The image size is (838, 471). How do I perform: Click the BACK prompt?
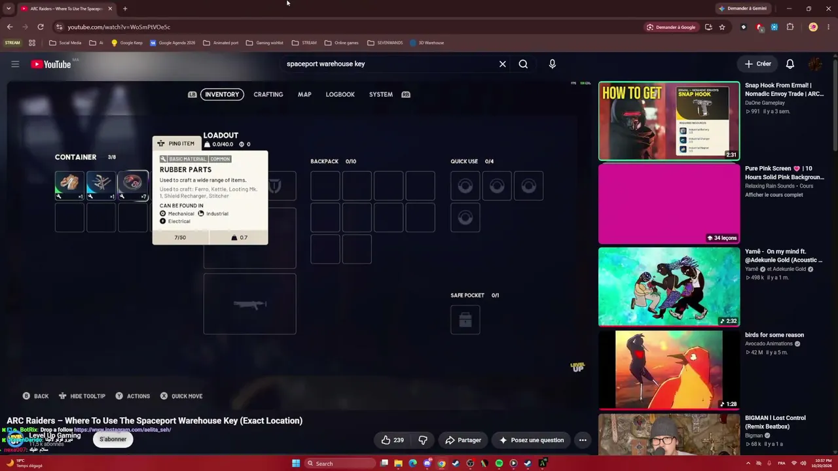(35, 396)
